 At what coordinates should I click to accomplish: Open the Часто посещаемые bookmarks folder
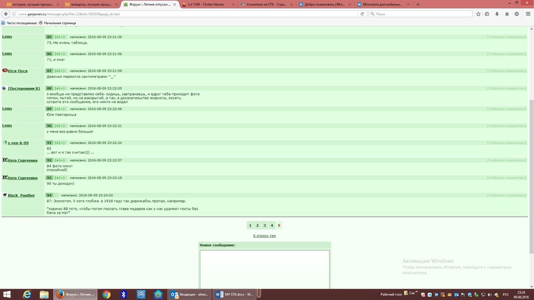[19, 23]
